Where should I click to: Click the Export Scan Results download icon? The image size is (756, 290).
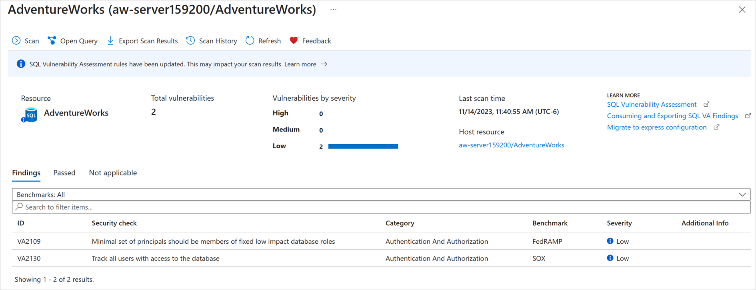click(110, 40)
